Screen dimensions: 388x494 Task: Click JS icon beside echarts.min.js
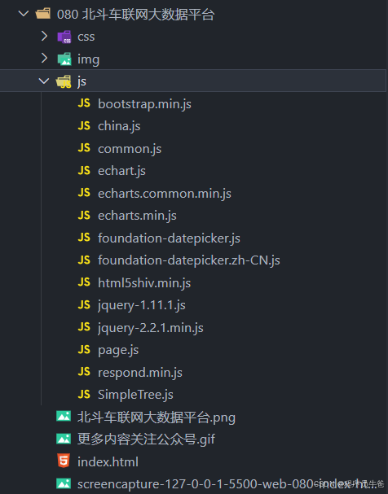click(84, 215)
